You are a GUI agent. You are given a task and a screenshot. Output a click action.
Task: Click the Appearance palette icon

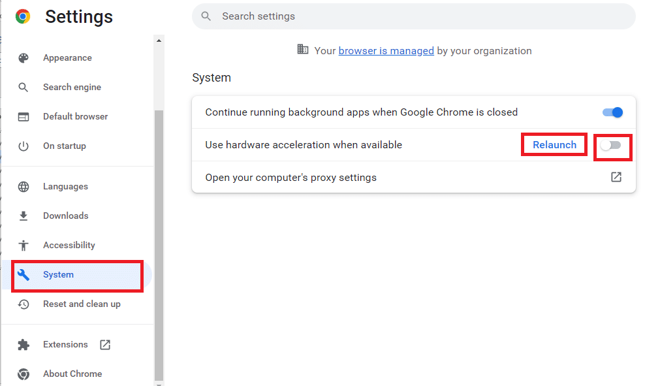tap(24, 57)
